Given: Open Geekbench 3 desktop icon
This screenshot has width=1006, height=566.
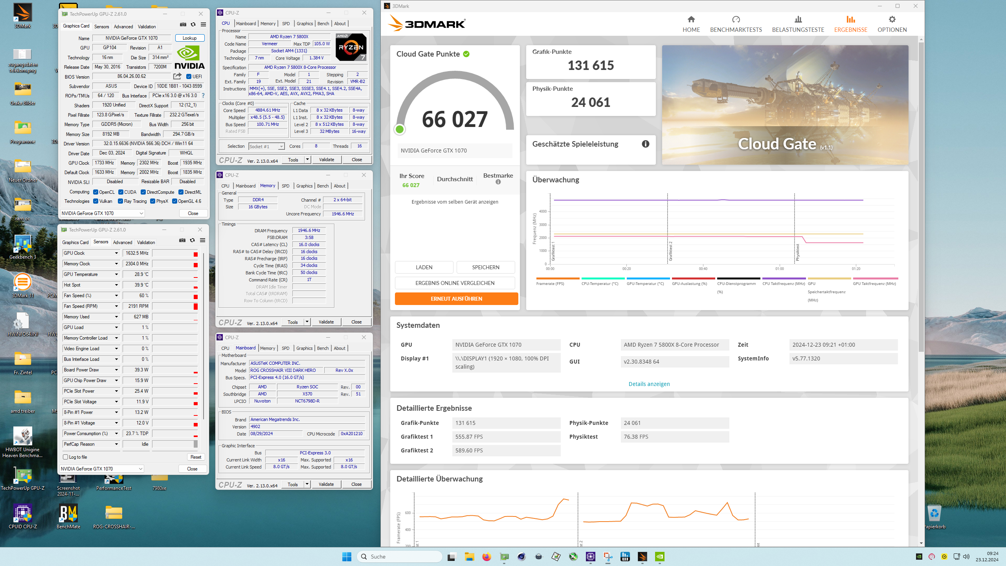Looking at the screenshot, I should [23, 247].
